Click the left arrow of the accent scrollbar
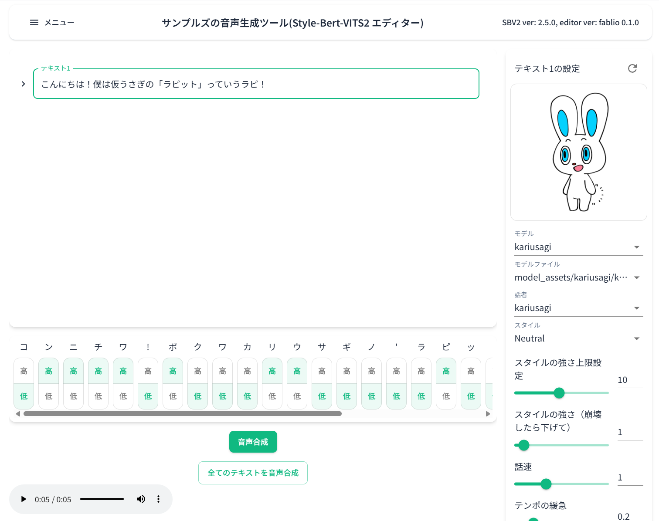 (18, 413)
